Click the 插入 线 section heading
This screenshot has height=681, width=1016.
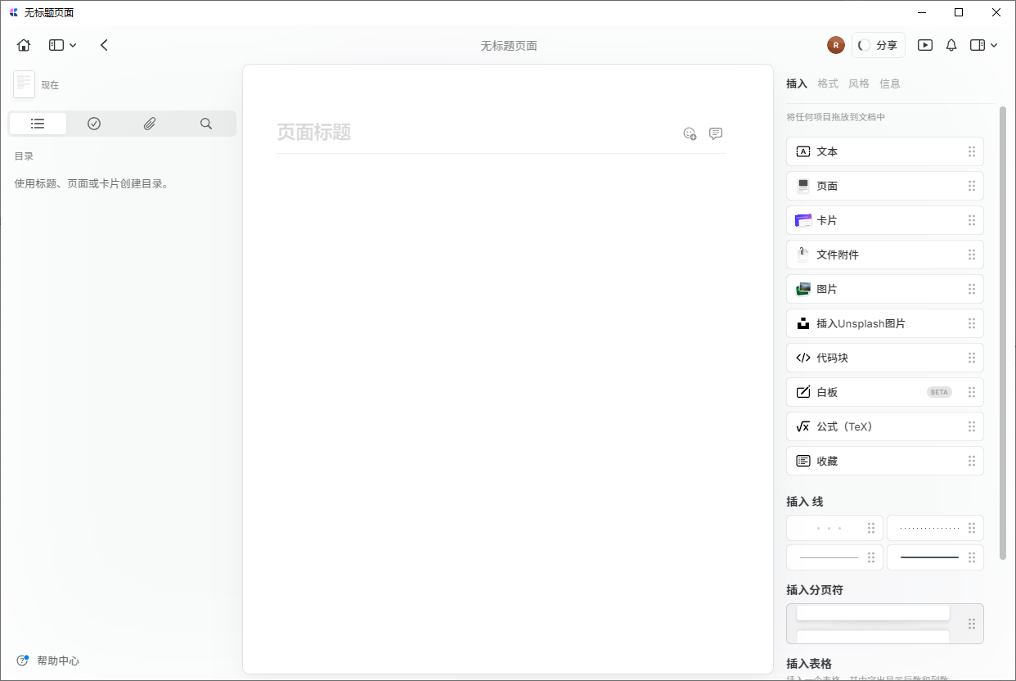pyautogui.click(x=805, y=501)
